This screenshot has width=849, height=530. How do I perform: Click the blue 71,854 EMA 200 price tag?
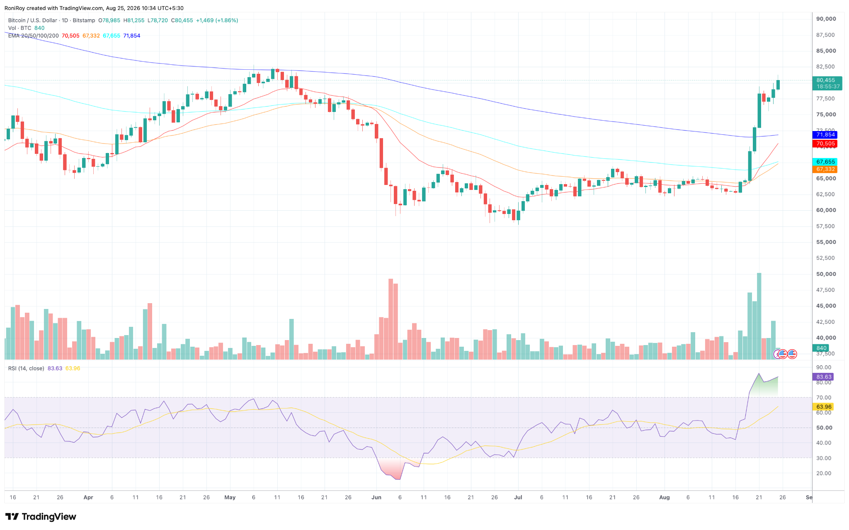pyautogui.click(x=825, y=135)
